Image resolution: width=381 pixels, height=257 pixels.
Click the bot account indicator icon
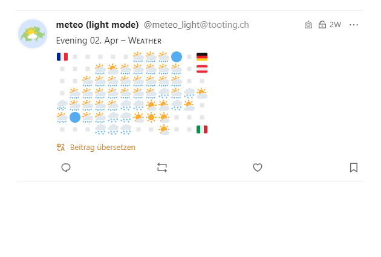pos(308,25)
